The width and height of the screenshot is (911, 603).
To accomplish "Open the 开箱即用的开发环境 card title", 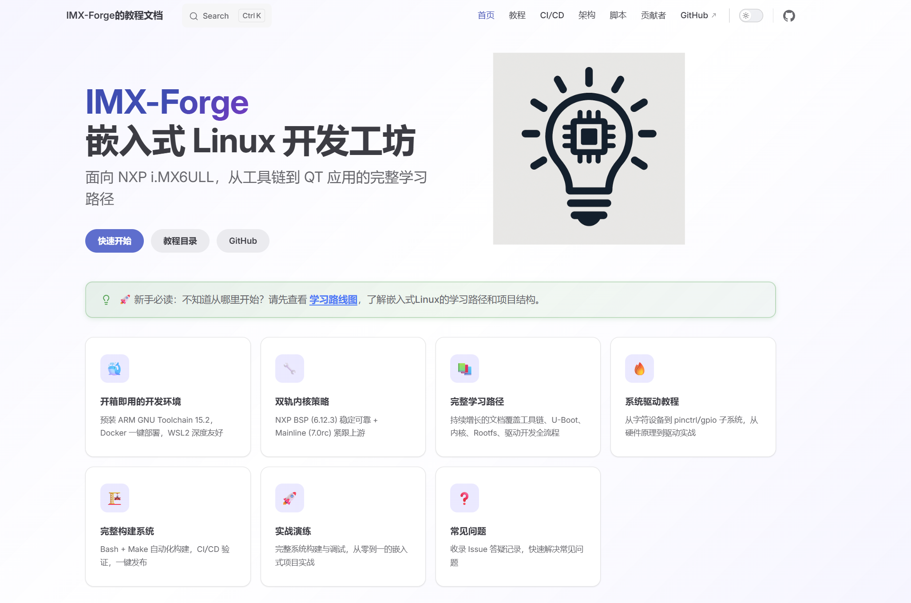I will point(141,402).
